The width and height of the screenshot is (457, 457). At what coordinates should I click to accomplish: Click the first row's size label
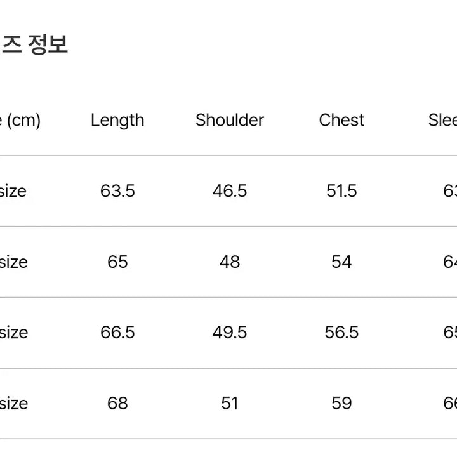[13, 191]
